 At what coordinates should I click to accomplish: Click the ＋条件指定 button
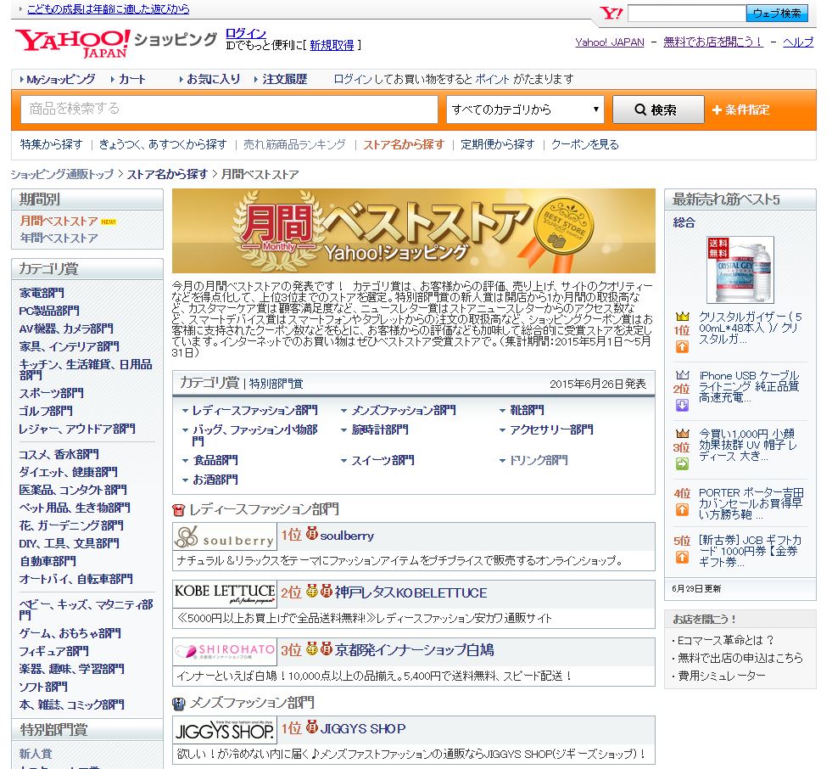tap(741, 110)
